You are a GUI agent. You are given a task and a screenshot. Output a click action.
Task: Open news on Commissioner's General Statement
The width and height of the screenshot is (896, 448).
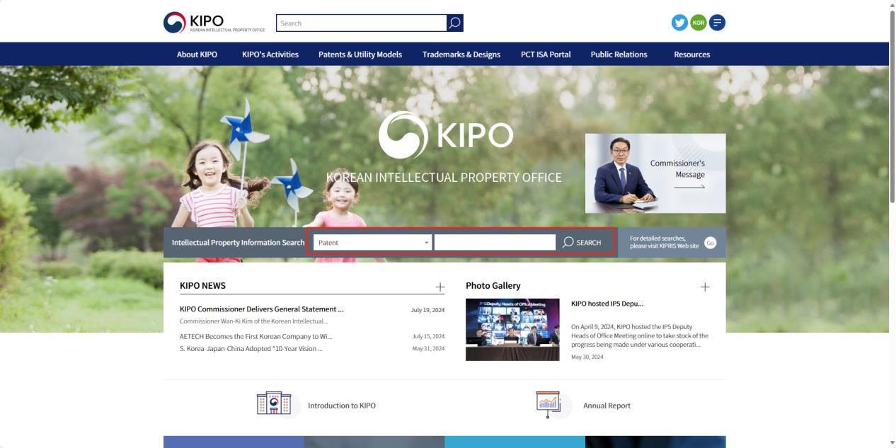coord(262,309)
